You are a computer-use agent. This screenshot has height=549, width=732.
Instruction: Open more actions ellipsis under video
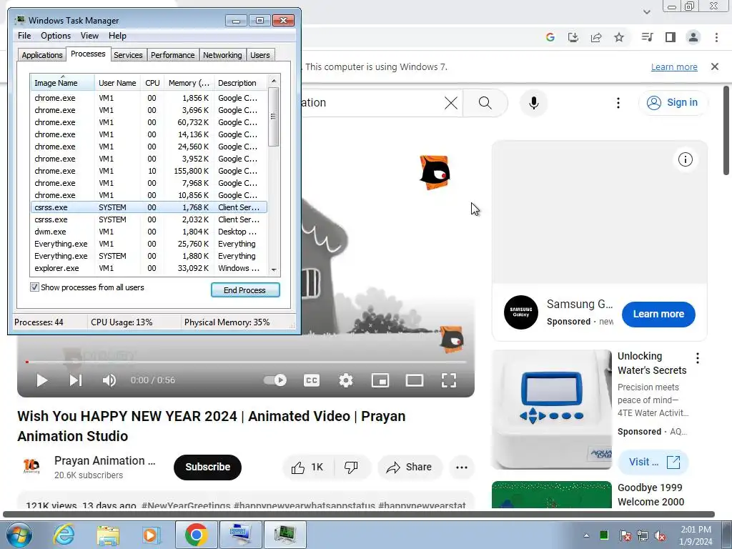(x=462, y=468)
